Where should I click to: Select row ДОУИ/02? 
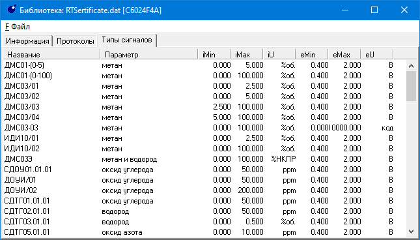(x=199, y=190)
